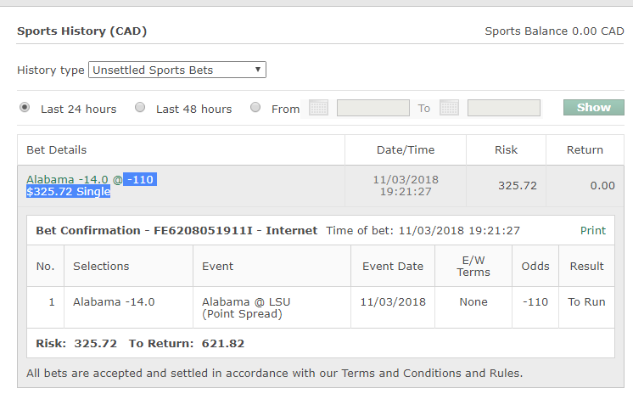This screenshot has height=405, width=633.
Task: Click the To Run result cell
Action: click(x=586, y=302)
